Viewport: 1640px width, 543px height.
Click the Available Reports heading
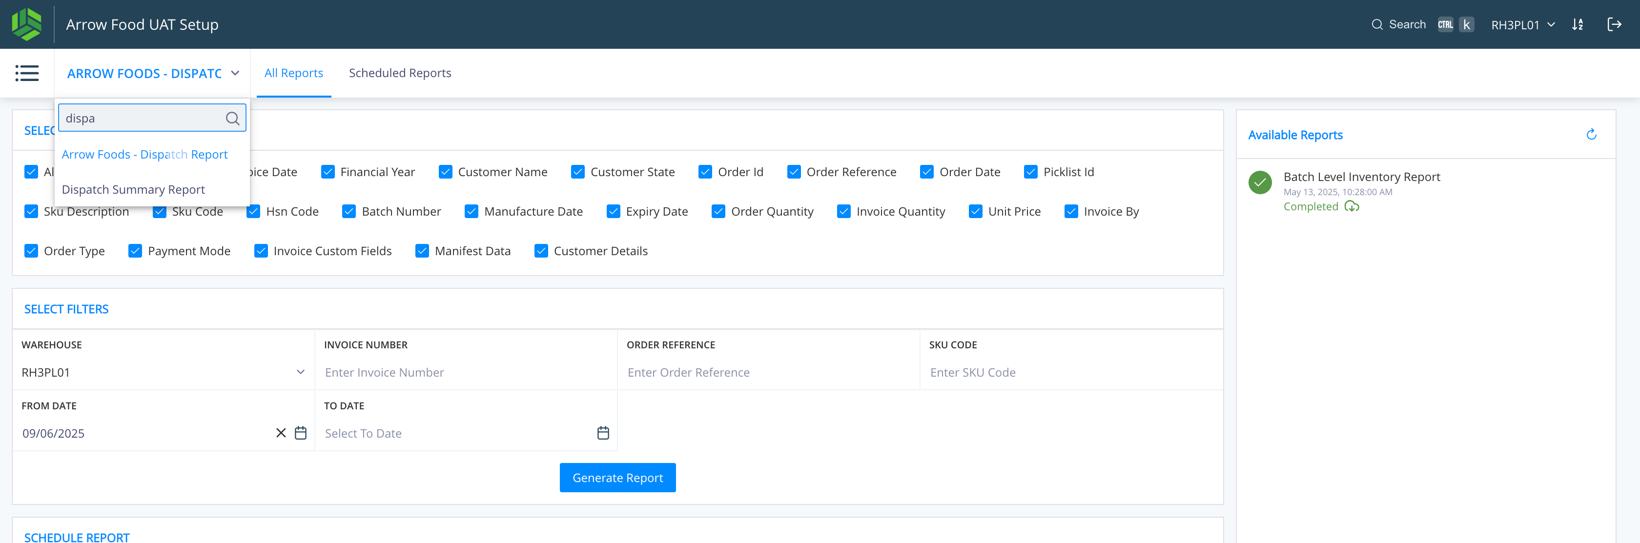click(1295, 135)
